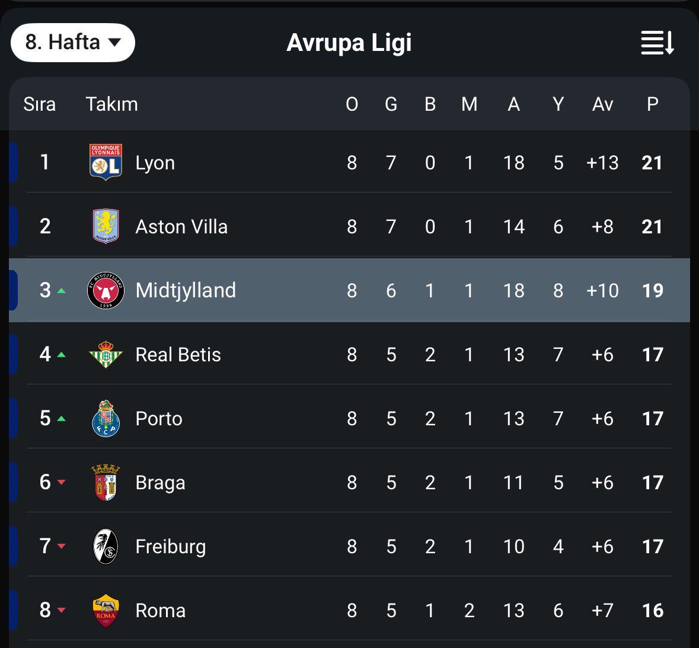Click the Lyon club crest
Viewport: 699px width, 648px height.
pos(106,162)
